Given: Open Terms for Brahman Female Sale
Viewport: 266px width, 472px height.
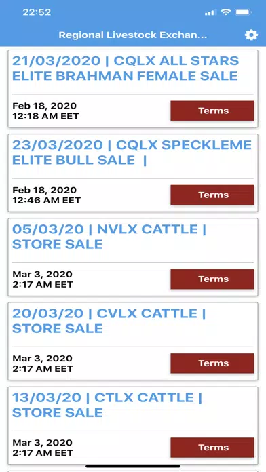Looking at the screenshot, I should (x=212, y=111).
